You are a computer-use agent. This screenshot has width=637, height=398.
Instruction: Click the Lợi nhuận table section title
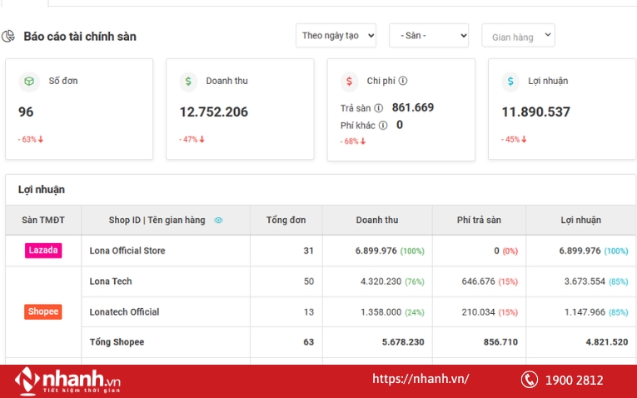tap(42, 190)
